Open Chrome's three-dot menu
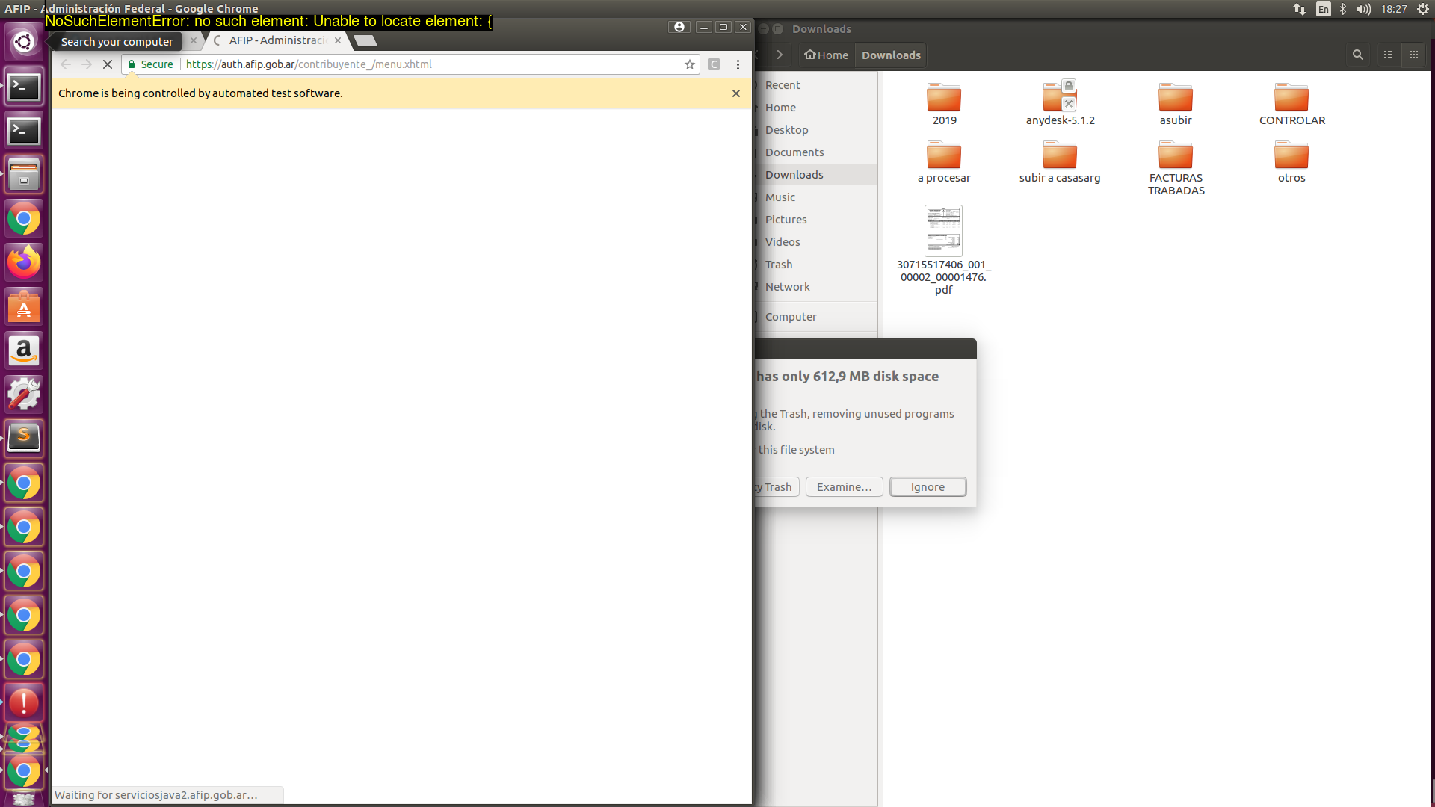This screenshot has width=1435, height=807. [x=738, y=64]
